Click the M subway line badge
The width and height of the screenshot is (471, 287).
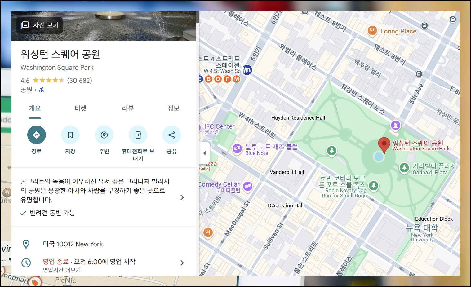(237, 79)
